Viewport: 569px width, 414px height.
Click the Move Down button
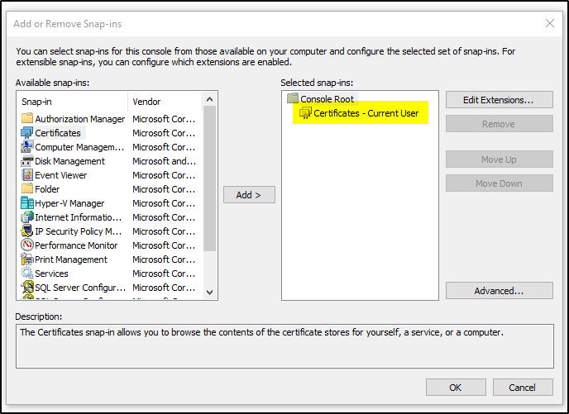[499, 183]
